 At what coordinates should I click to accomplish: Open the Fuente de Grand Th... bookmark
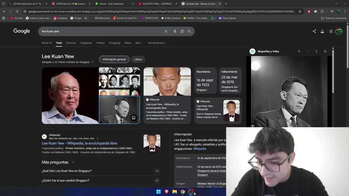coord(125,18)
